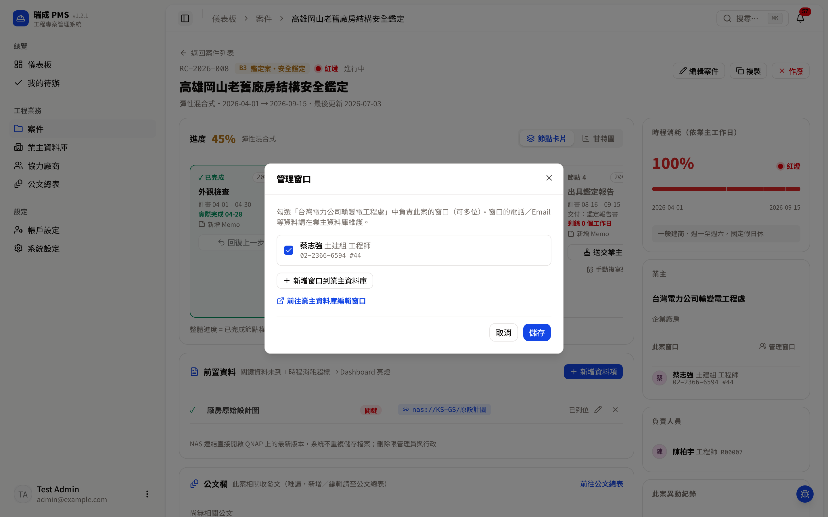Click 儲存 in dialog
Viewport: 828px width, 517px height.
tap(537, 332)
